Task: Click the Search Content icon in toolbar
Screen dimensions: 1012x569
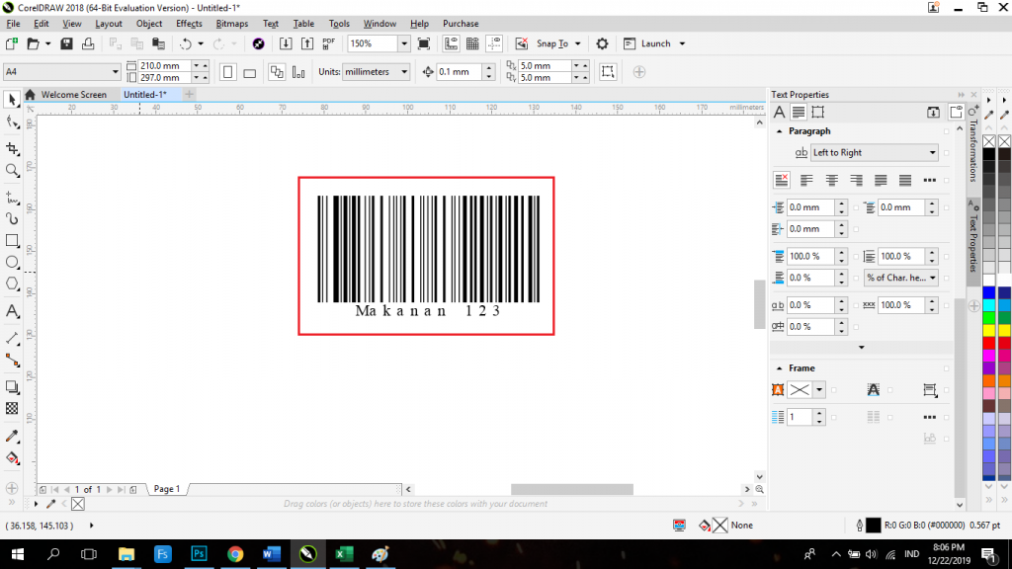Action: (258, 43)
